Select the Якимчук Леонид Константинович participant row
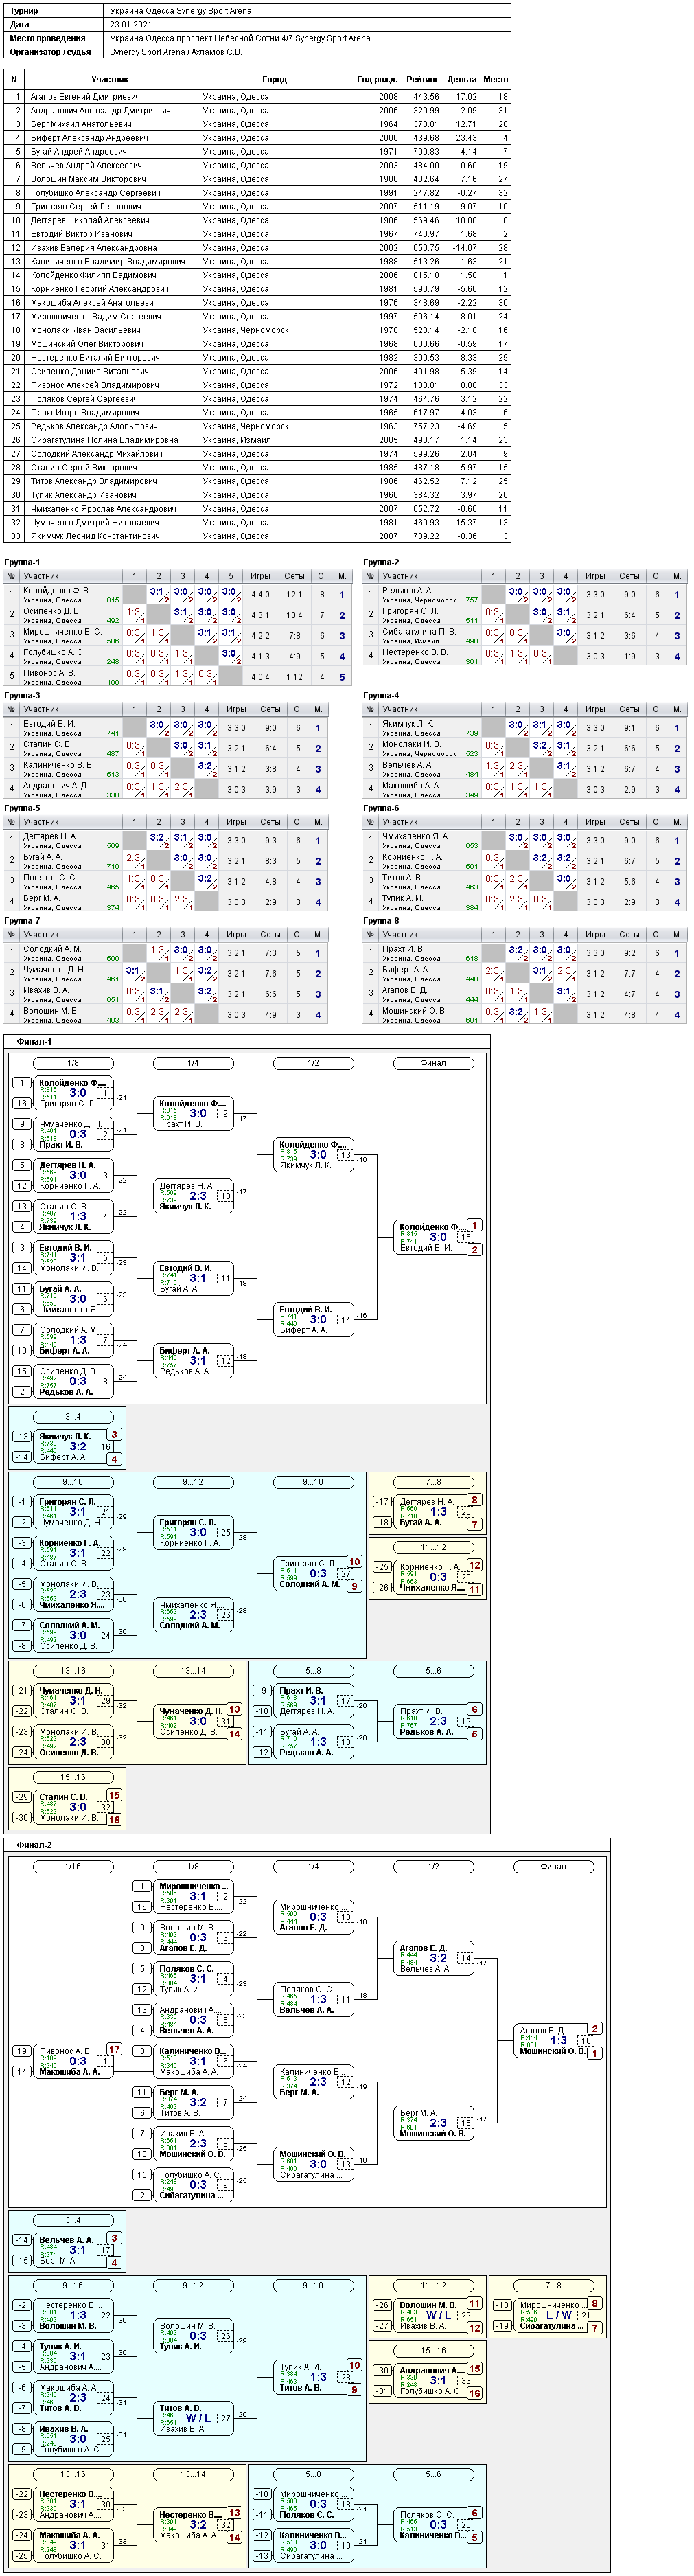Screen dimensions: 694x2576 point(257,536)
